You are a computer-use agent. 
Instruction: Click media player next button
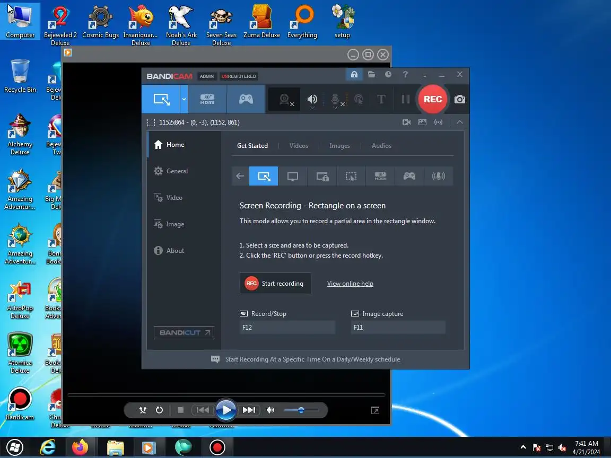pyautogui.click(x=249, y=410)
